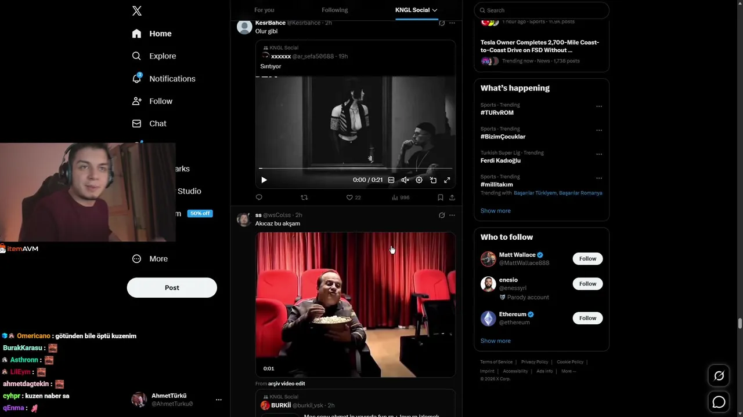743x417 pixels.
Task: Open the Notifications bell icon
Action: click(x=136, y=78)
